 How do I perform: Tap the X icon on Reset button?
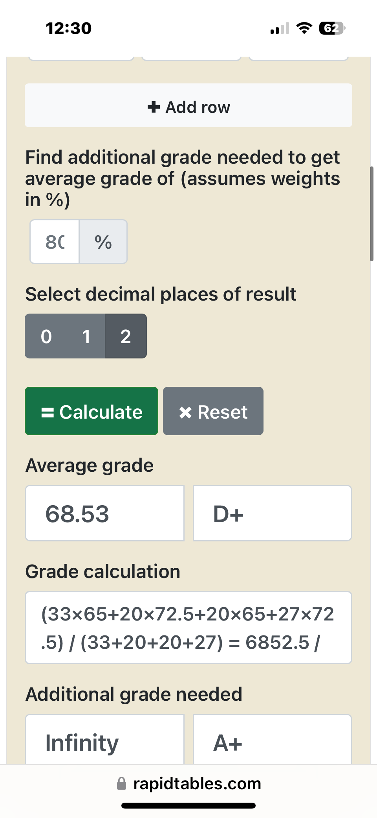click(x=185, y=412)
